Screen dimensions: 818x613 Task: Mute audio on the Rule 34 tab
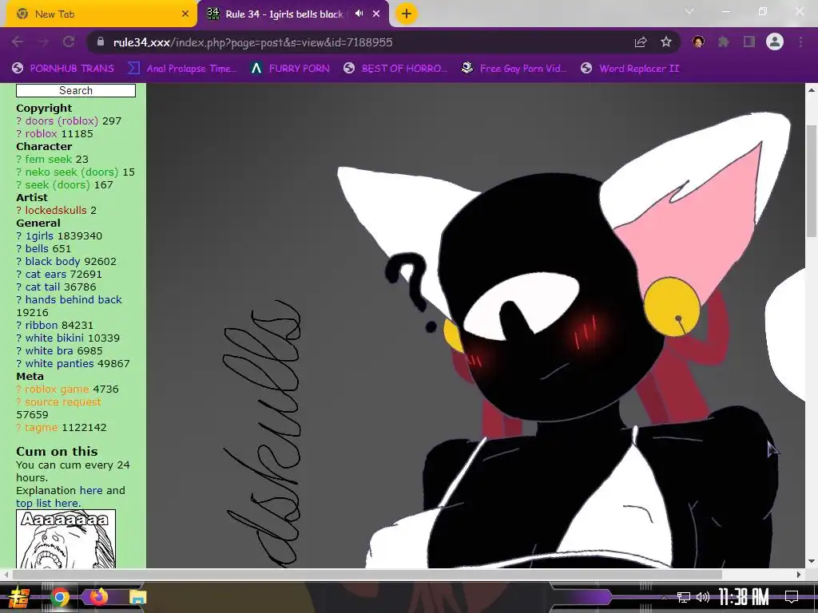[359, 14]
